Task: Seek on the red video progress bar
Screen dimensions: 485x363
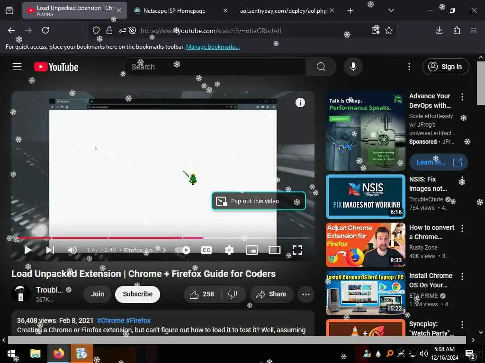Action: click(x=163, y=238)
